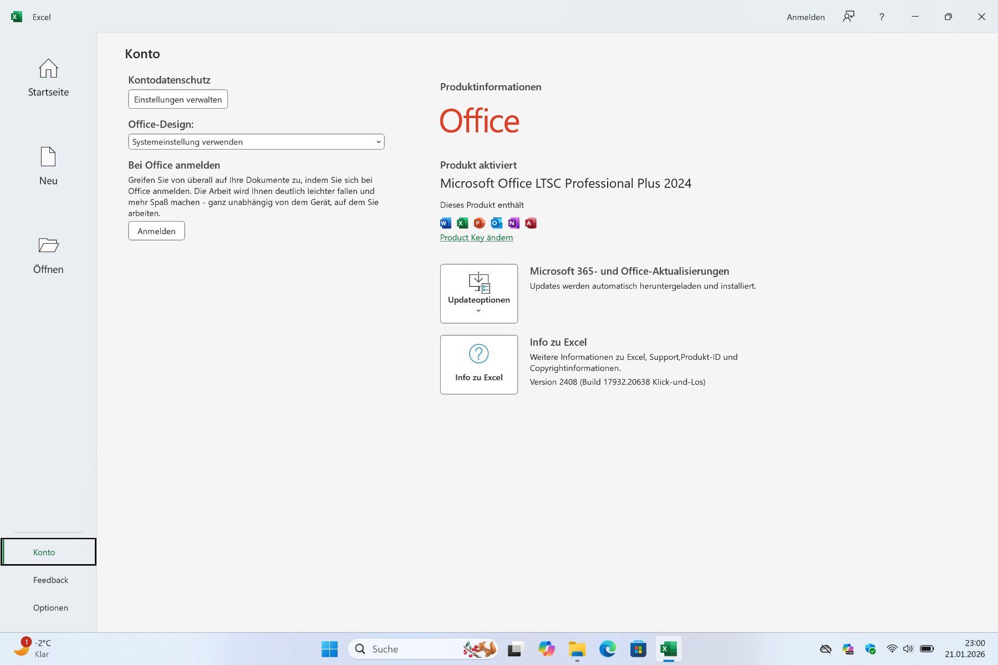Click the OneNote product icon
Screen dimensions: 998x665
pyautogui.click(x=514, y=223)
